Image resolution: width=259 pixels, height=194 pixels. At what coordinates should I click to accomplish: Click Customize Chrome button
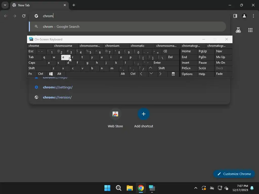234,174
